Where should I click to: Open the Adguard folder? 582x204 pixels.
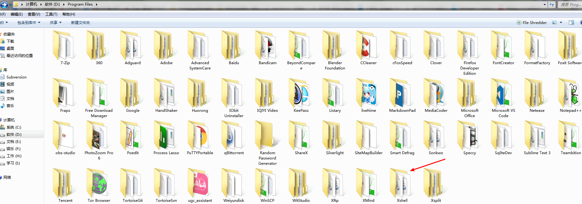tap(133, 48)
